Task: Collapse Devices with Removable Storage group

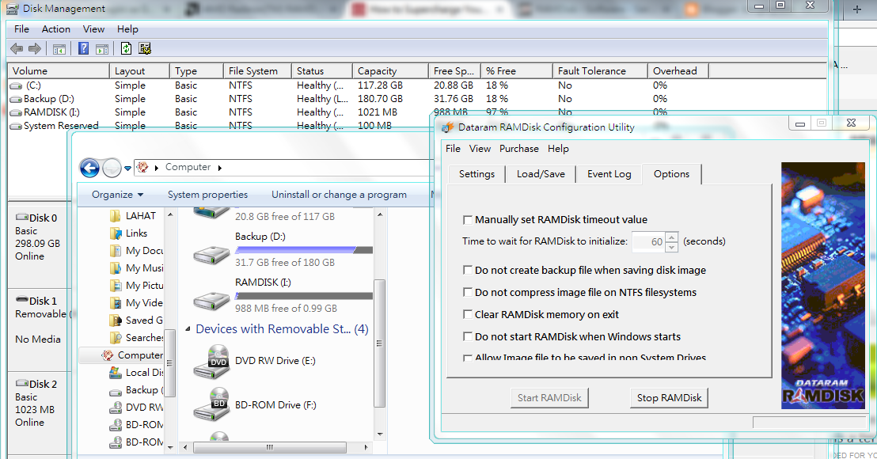Action: (188, 329)
